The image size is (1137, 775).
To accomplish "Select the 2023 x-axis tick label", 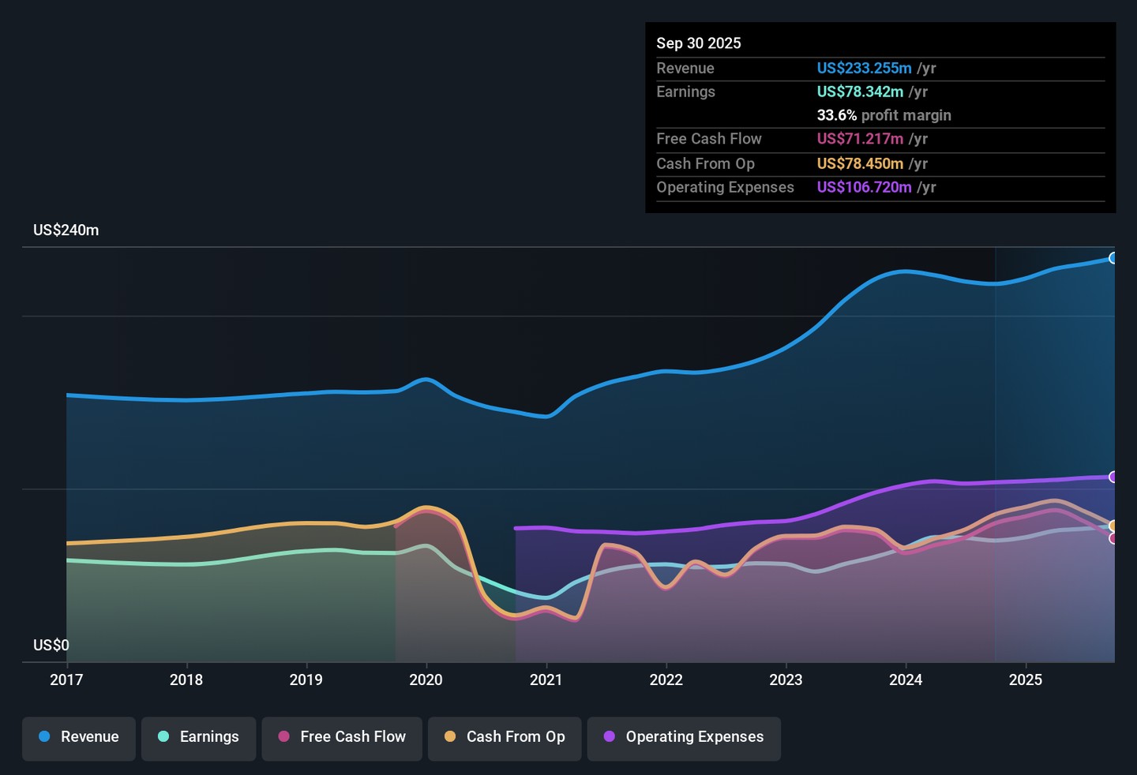I will 786,680.
